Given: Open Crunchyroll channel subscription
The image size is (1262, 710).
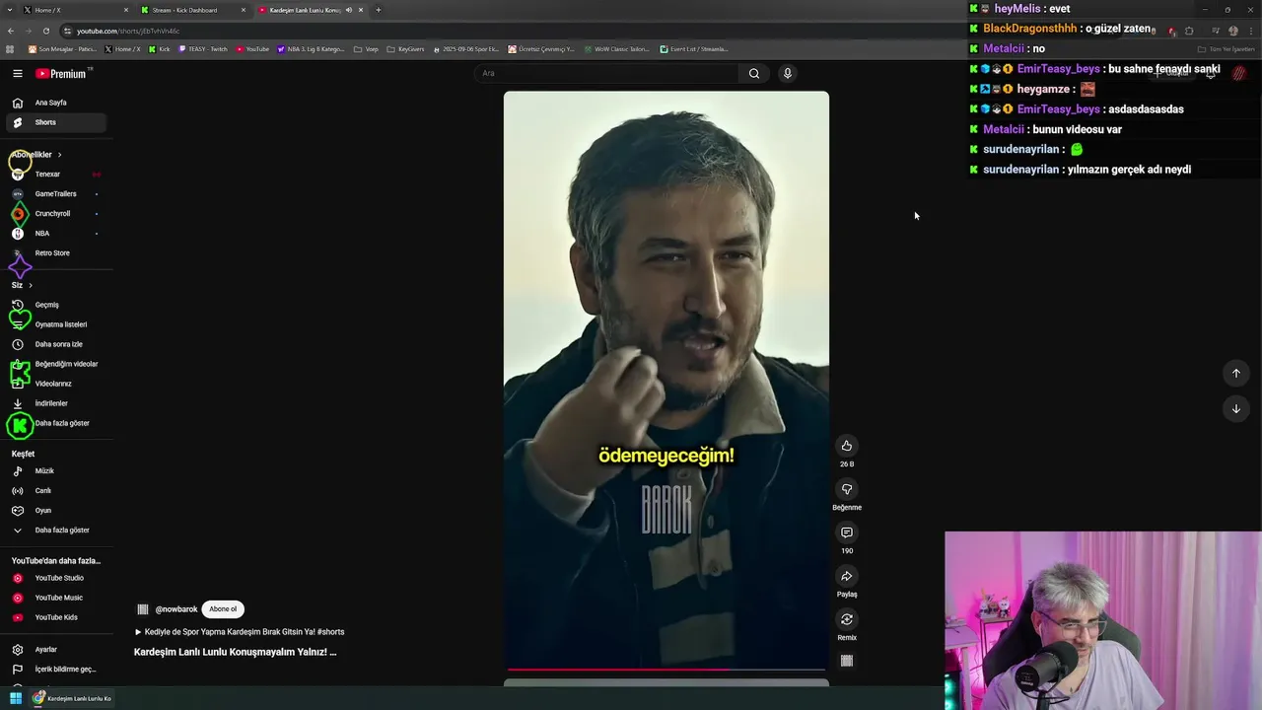Looking at the screenshot, I should point(55,214).
